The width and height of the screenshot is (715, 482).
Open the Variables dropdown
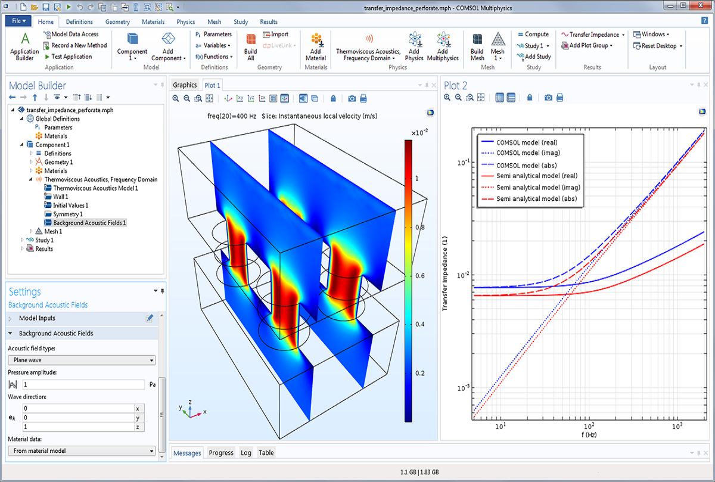tap(213, 45)
